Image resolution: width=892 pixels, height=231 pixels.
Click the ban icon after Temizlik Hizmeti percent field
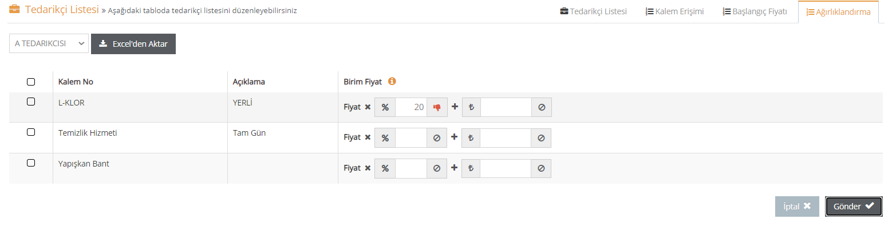437,138
